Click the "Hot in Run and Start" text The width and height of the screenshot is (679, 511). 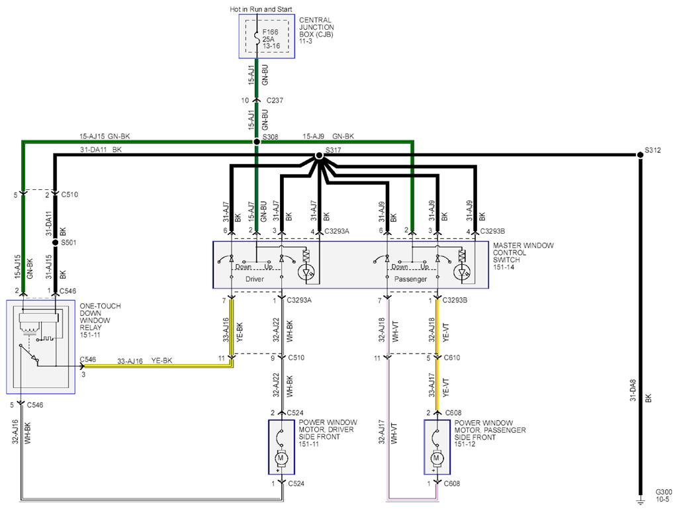point(261,9)
